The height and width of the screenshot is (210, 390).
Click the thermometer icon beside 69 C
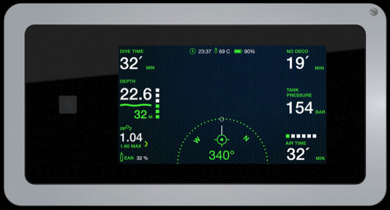pos(216,51)
